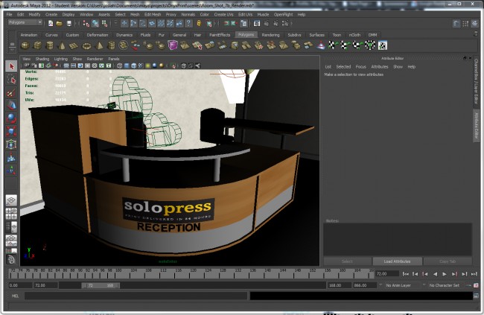The image size is (484, 315).
Task: Click Open Scene folder icon
Action: click(x=60, y=23)
